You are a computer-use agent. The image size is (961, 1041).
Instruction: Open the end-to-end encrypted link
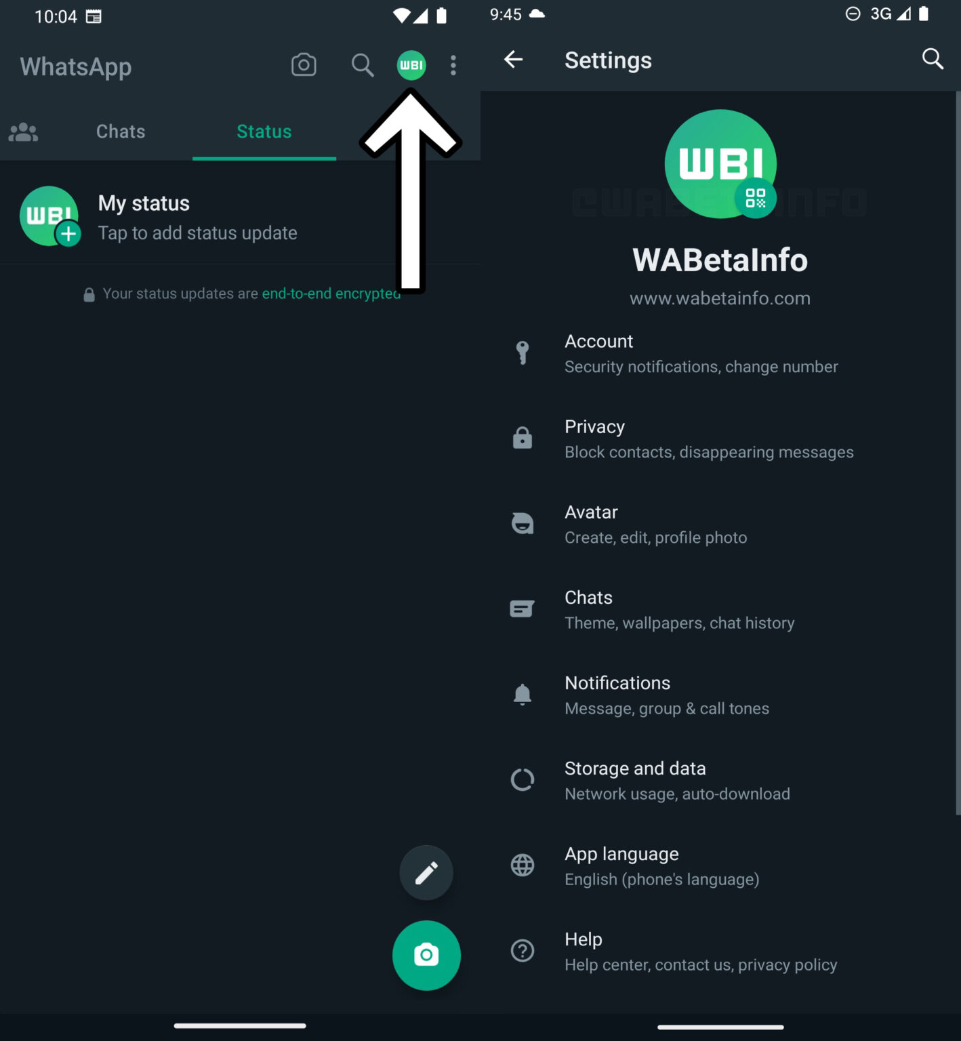[x=331, y=293]
